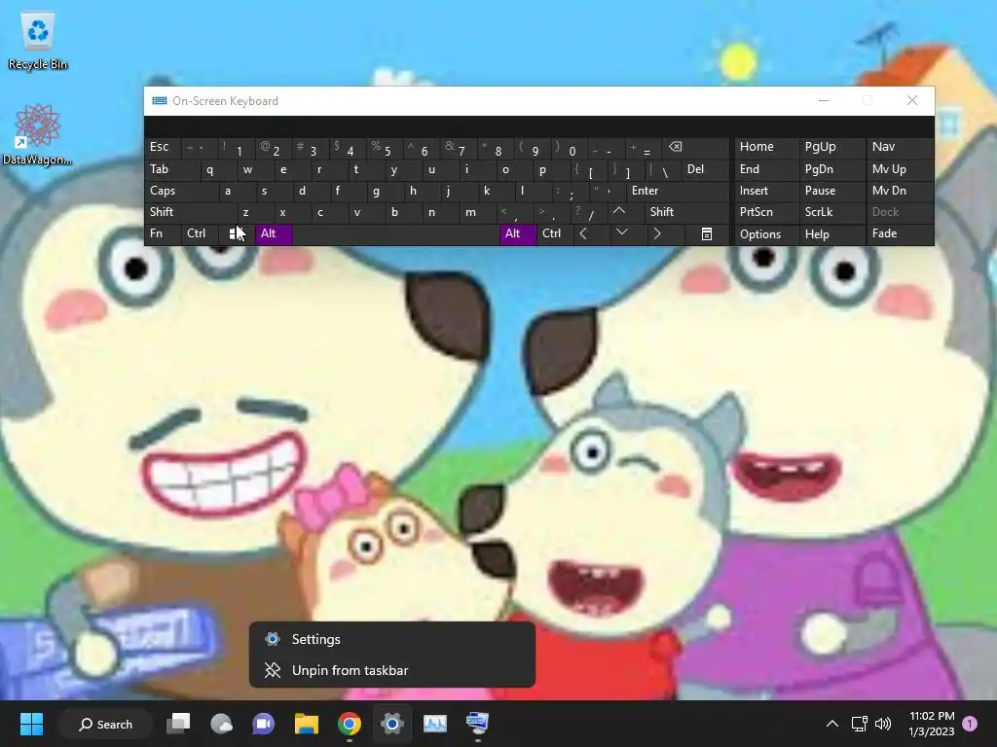
Task: Select Unpin from taskbar menu entry
Action: (392, 670)
